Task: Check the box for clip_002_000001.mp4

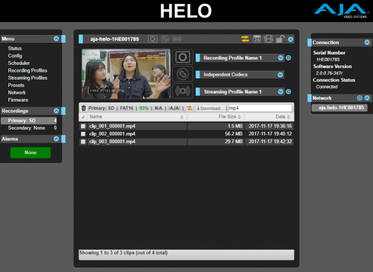Action: (x=83, y=134)
